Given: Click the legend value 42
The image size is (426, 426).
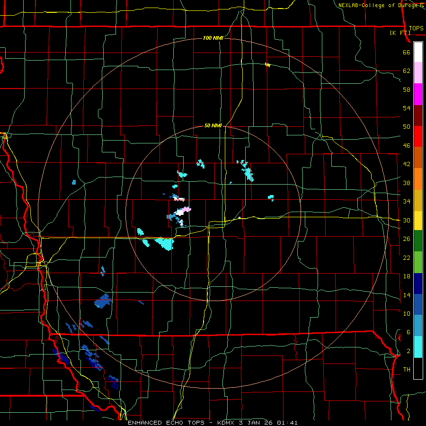Looking at the screenshot, I should click(x=407, y=164).
